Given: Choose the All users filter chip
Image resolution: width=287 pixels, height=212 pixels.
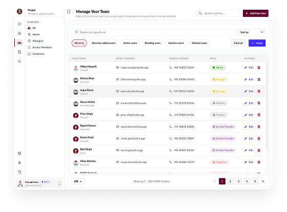Looking at the screenshot, I should (x=79, y=43).
